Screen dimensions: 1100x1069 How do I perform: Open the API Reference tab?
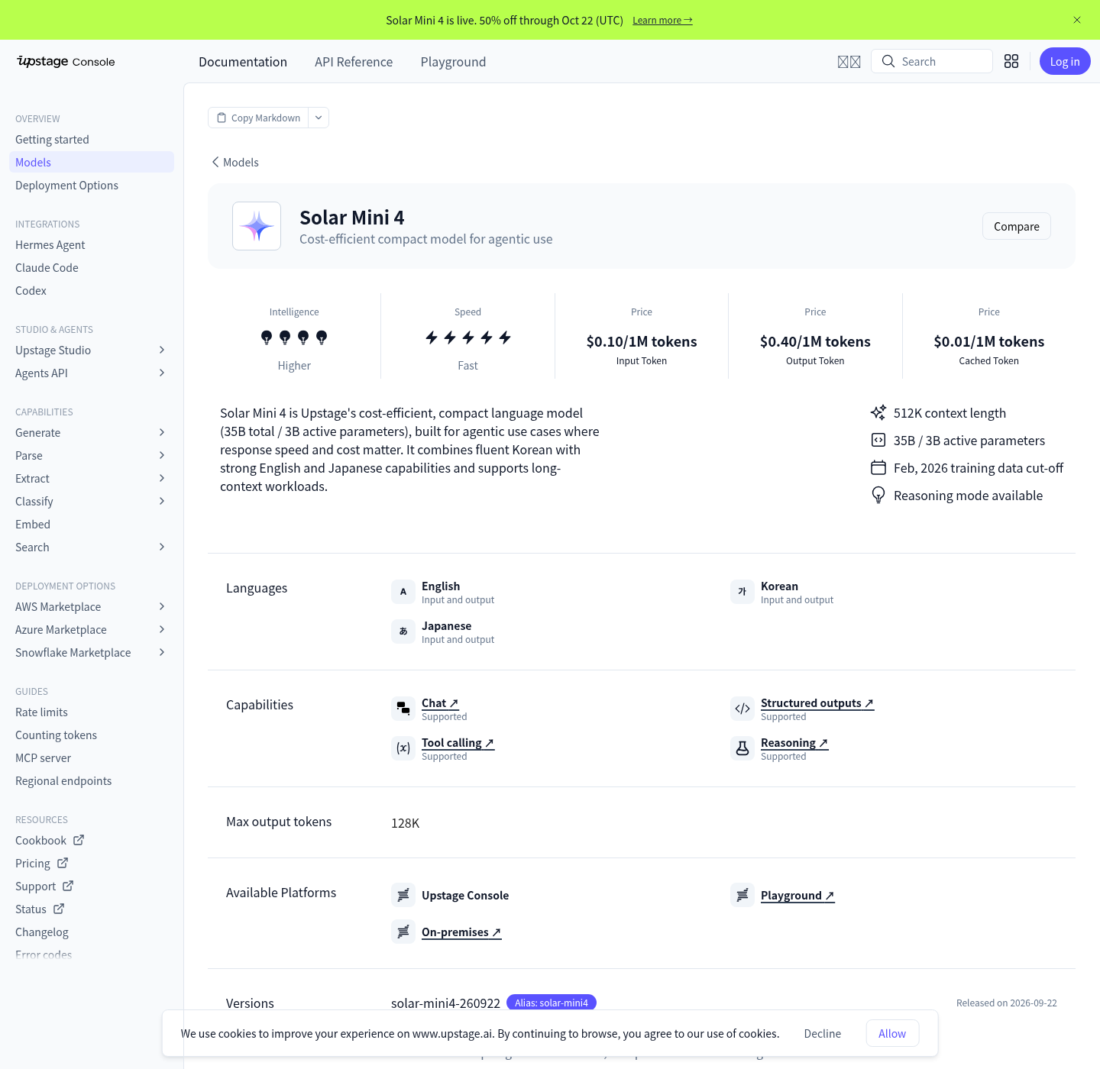(x=354, y=62)
